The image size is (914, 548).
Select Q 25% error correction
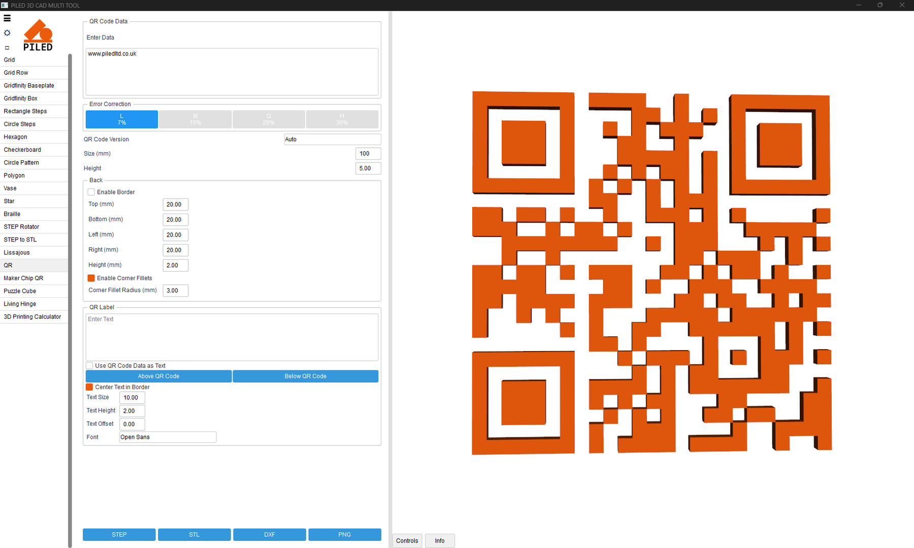(269, 119)
